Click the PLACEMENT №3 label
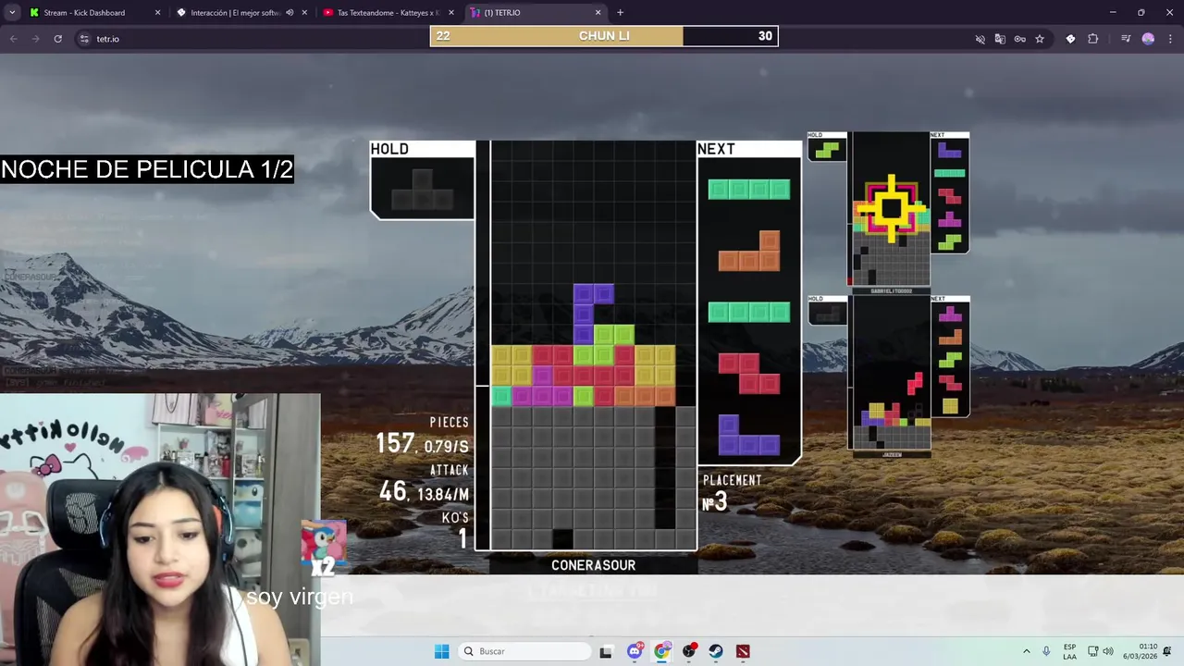The image size is (1184, 666). [x=732, y=494]
